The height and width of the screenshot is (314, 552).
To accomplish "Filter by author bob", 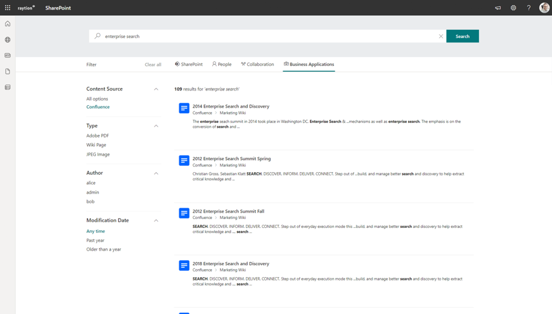I will pos(91,201).
